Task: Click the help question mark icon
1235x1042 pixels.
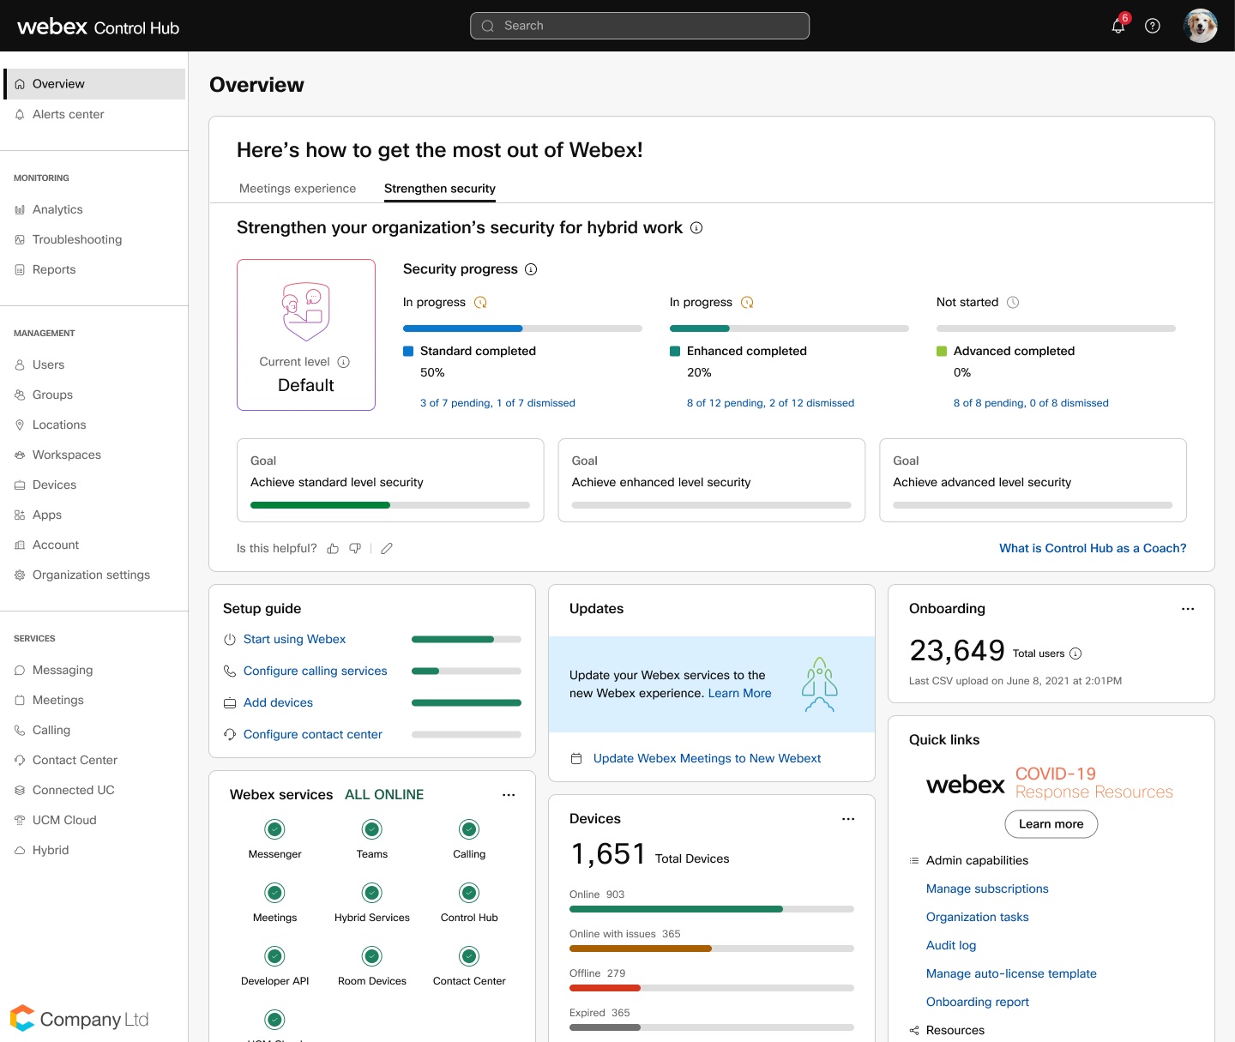Action: pos(1153,26)
